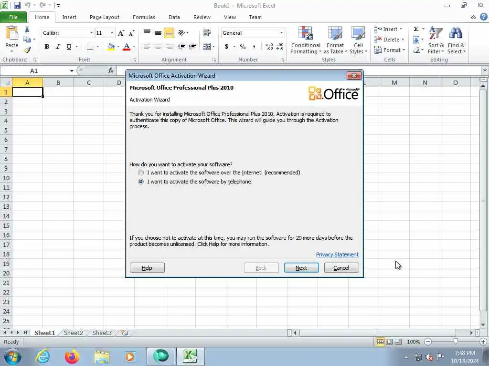This screenshot has height=366, width=489.
Task: Expand the Number format General dropdown
Action: tap(281, 33)
